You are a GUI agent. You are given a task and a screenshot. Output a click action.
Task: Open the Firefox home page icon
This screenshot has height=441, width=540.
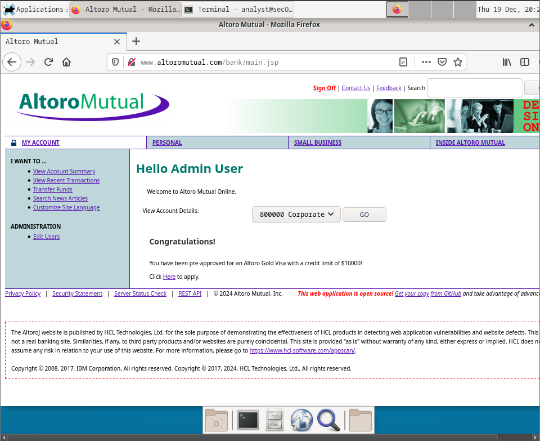pos(66,62)
